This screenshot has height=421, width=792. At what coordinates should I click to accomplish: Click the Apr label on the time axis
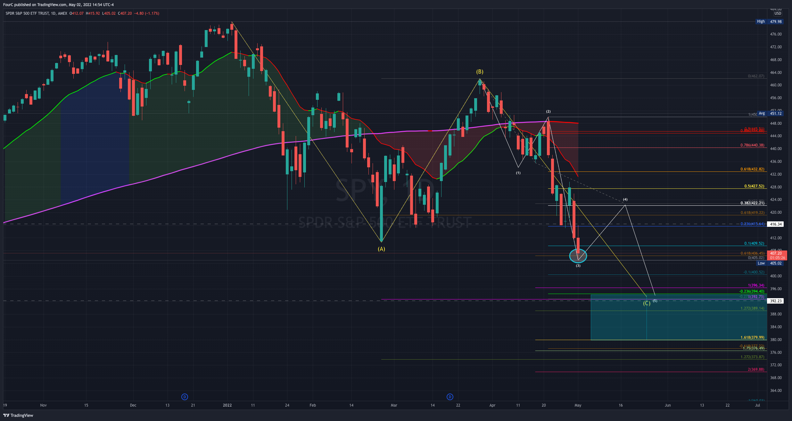click(492, 405)
